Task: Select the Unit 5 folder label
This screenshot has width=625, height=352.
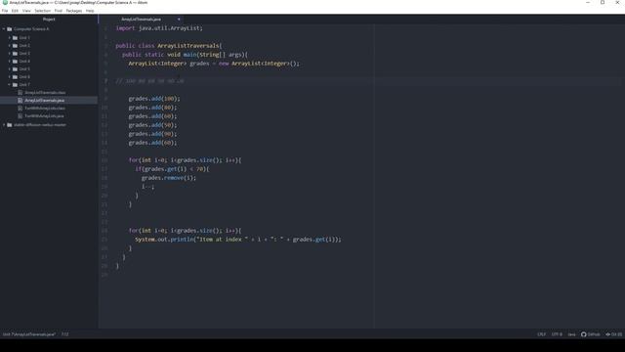Action: coord(24,69)
